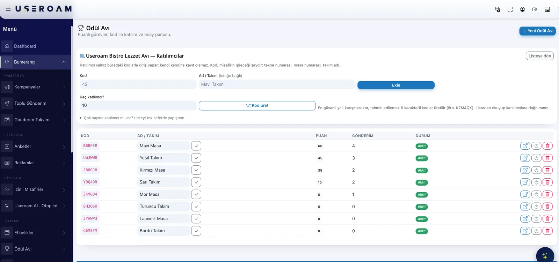Delete the Bordo Takım participant
Viewport: 559px width, 262px height.
coord(547,231)
